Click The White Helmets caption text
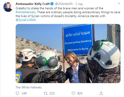Screen dimensions: 124x97 29,87
